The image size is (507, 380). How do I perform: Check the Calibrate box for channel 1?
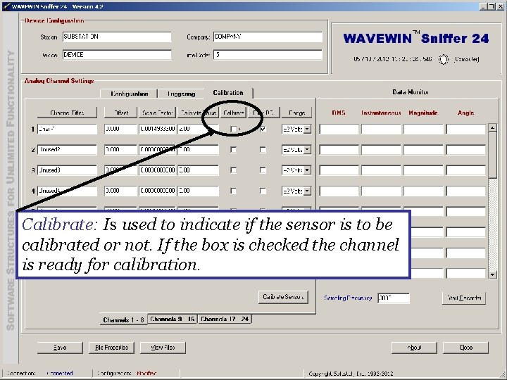click(x=233, y=129)
